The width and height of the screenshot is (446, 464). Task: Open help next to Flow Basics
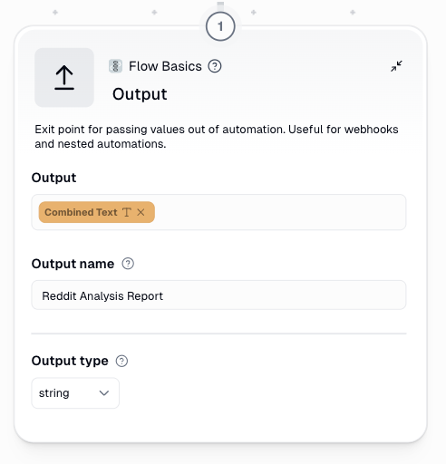(215, 66)
